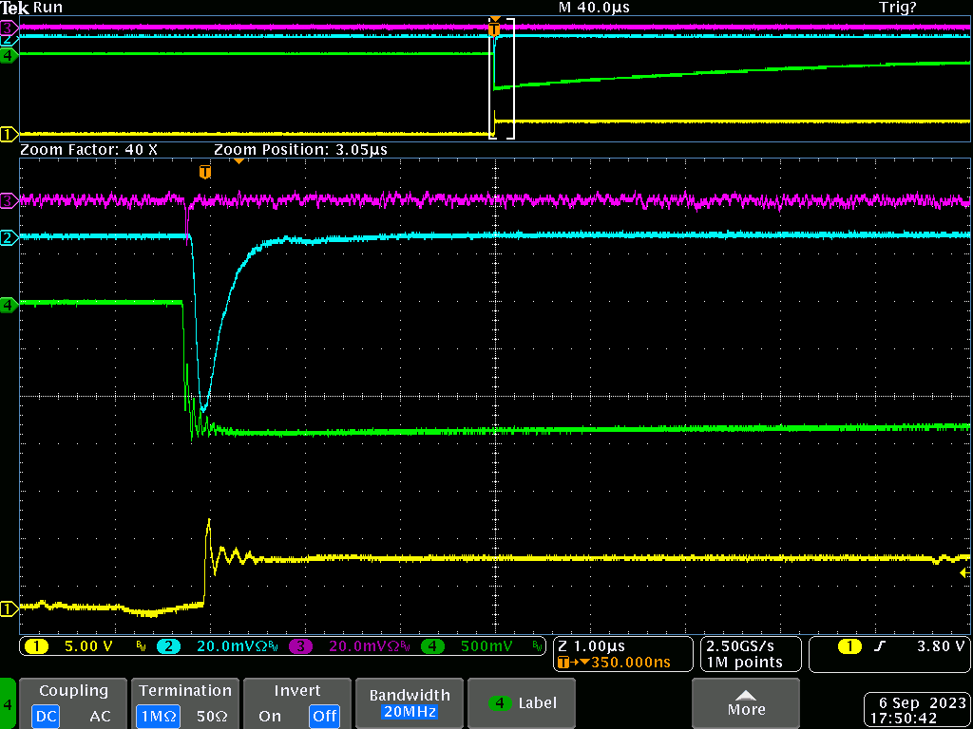973x729 pixels.
Task: Click the trigger level arrow on right edge
Action: pos(964,573)
